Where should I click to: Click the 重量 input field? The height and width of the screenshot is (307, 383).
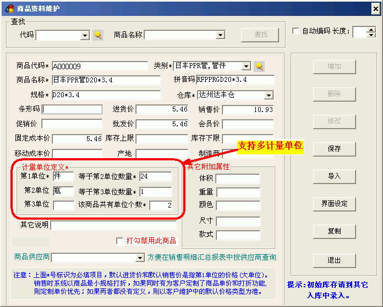click(x=238, y=192)
